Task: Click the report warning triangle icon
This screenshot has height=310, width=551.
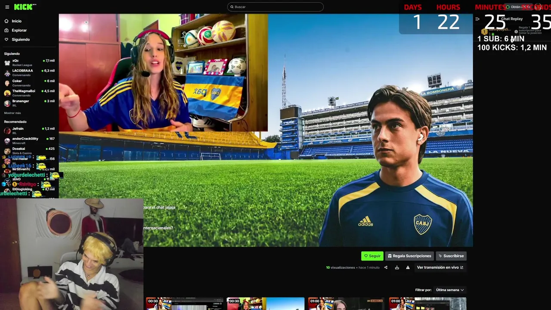Action: click(408, 267)
